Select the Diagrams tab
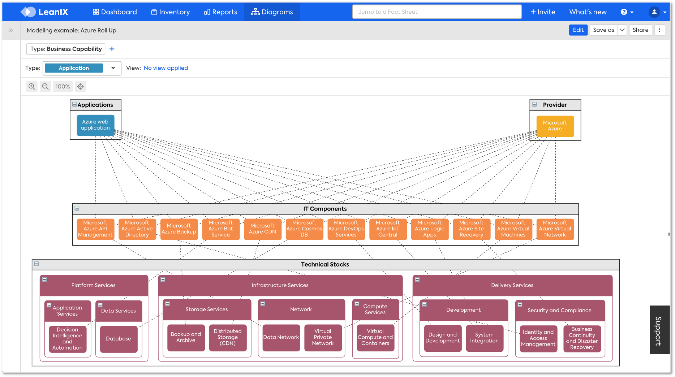 [x=272, y=12]
